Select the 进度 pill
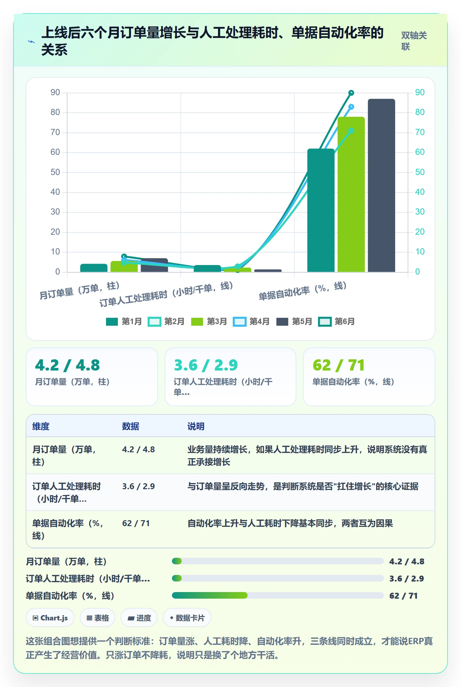Viewport: 461px width, 687px height. coord(139,618)
